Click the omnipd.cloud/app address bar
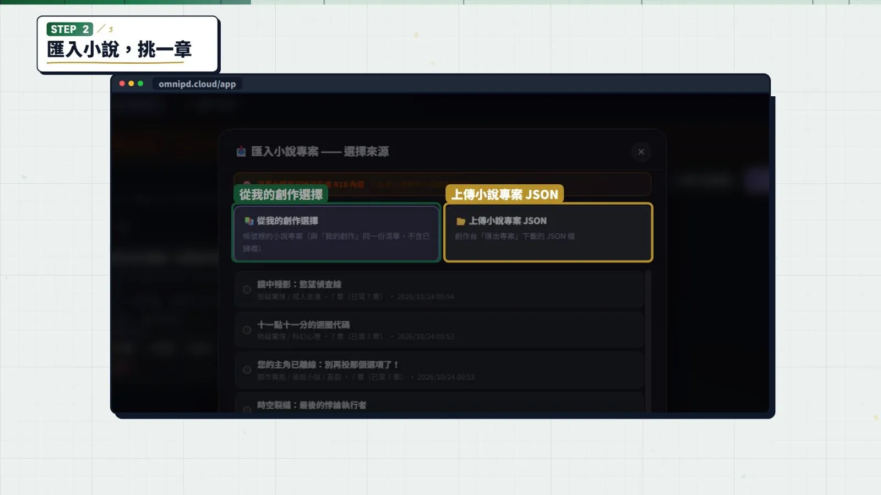Viewport: 881px width, 495px height. pyautogui.click(x=197, y=84)
